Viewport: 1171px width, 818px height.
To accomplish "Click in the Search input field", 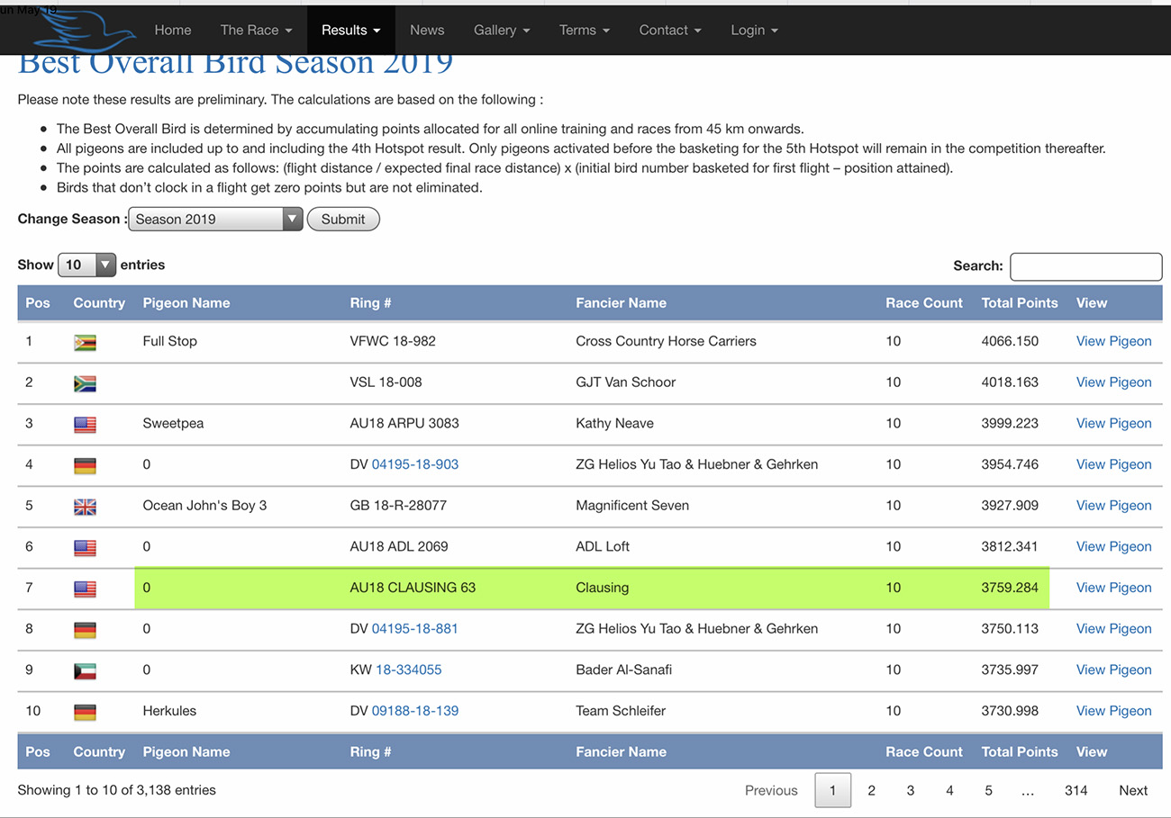I will 1085,266.
